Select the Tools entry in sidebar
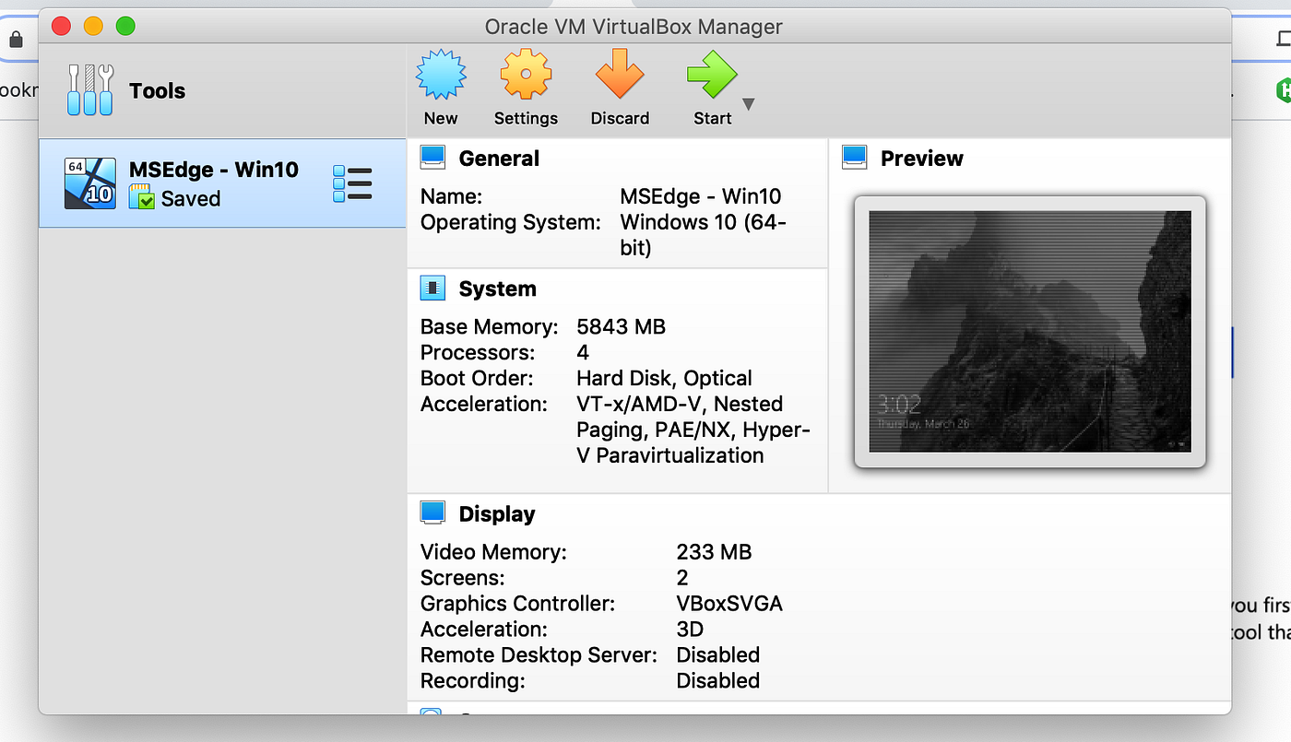This screenshot has width=1291, height=742. pos(221,90)
